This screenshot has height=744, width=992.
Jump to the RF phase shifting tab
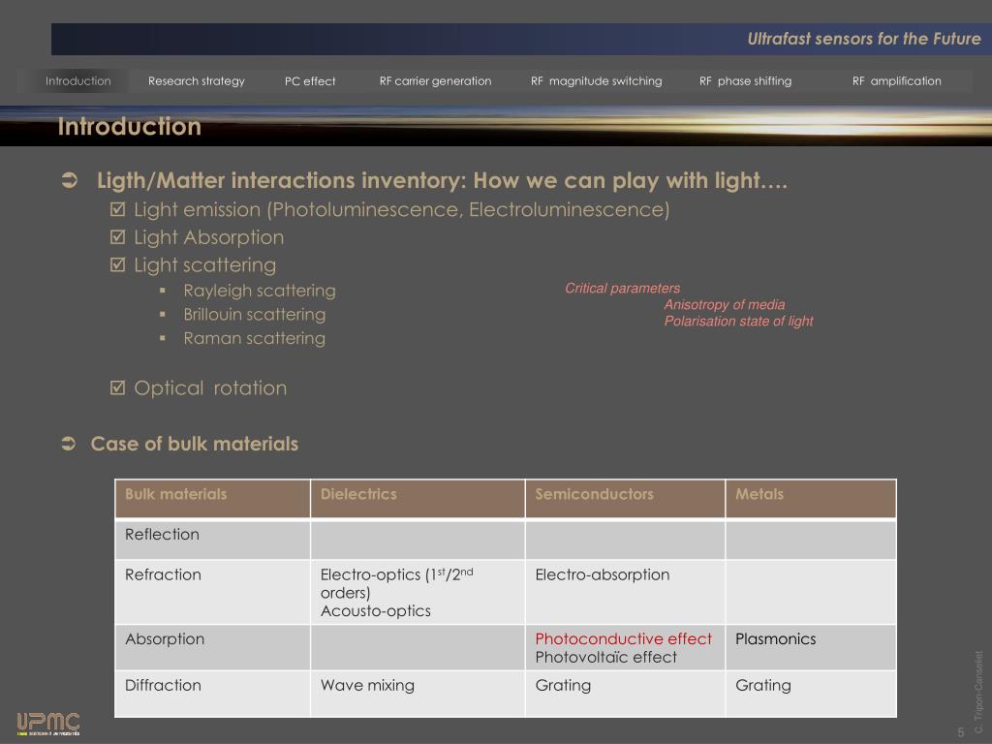(745, 81)
